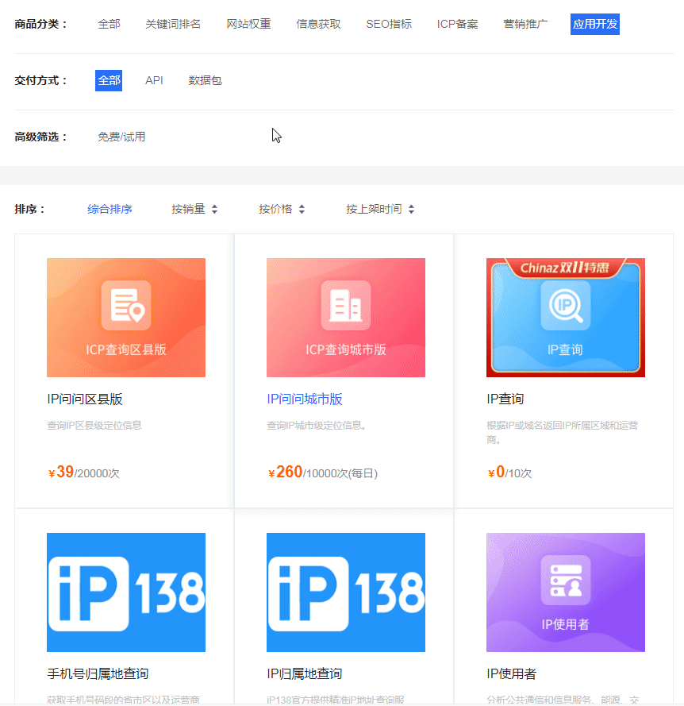This screenshot has width=684, height=706.
Task: Open IP138 手机号归属地查询 image
Action: pos(126,592)
